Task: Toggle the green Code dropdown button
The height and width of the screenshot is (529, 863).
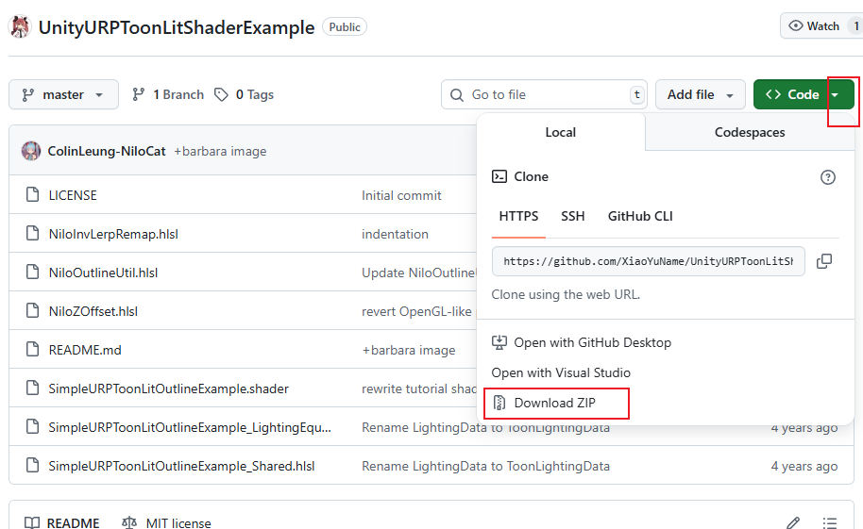Action: 804,94
